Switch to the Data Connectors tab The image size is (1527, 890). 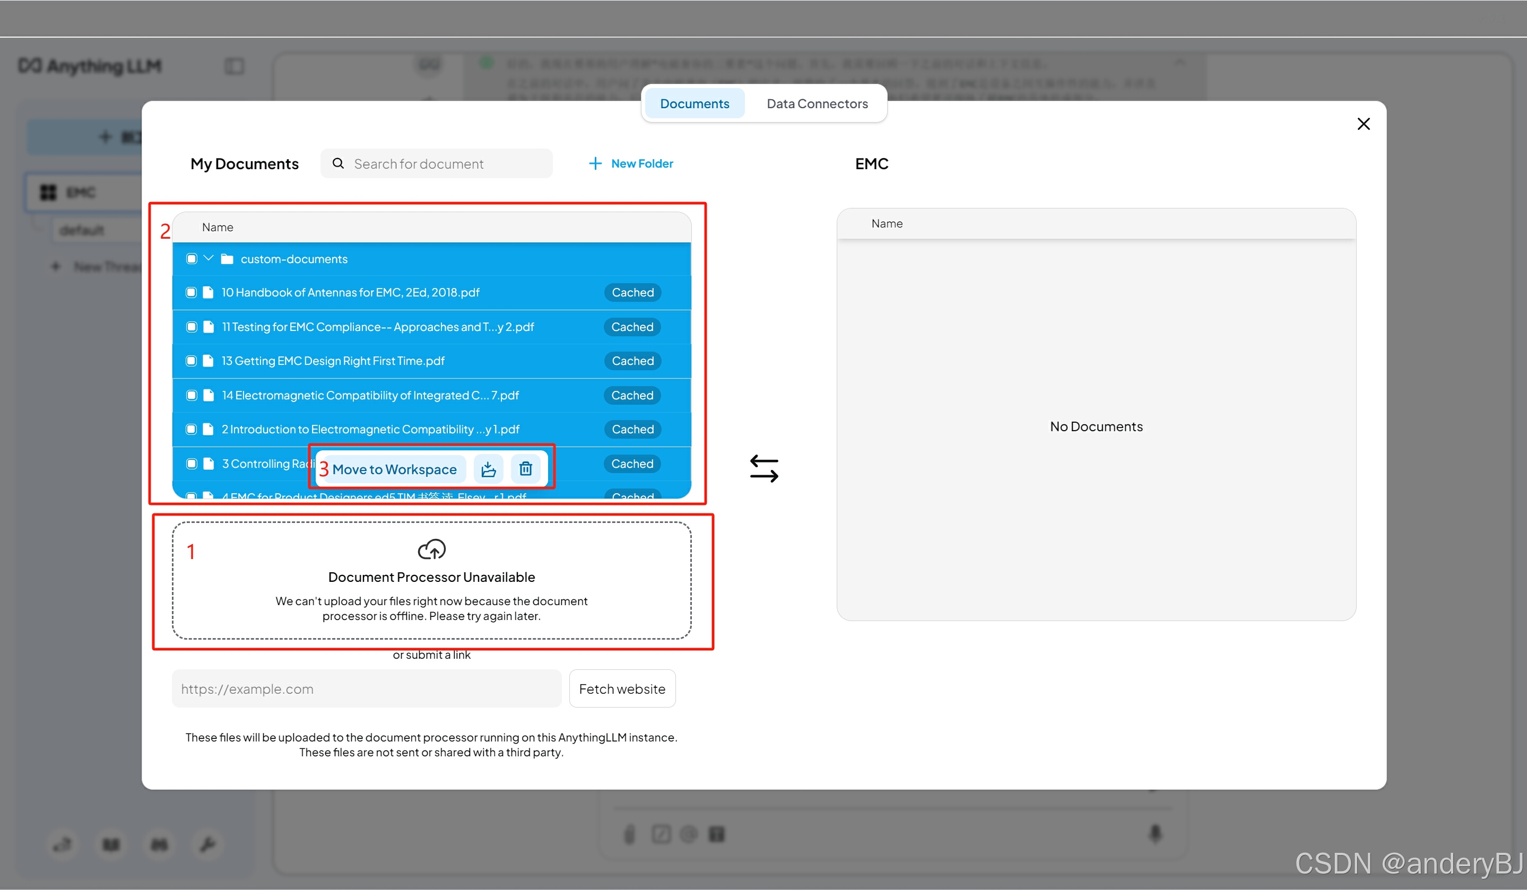tap(817, 103)
